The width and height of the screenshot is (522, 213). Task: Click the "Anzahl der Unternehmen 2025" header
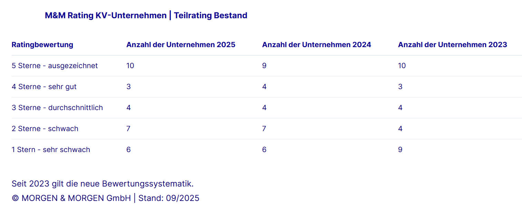coord(181,45)
